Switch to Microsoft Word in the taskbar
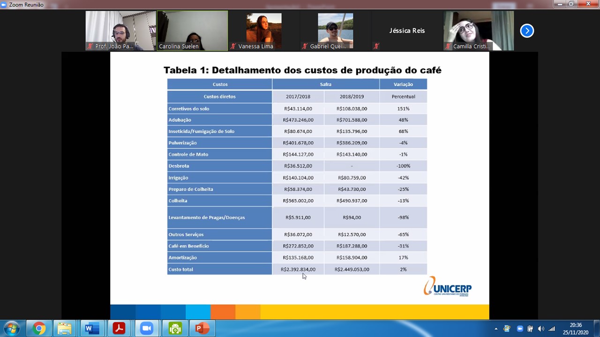This screenshot has width=600, height=337. point(91,329)
